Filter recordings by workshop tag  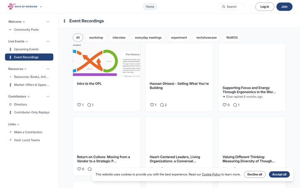coord(96,38)
